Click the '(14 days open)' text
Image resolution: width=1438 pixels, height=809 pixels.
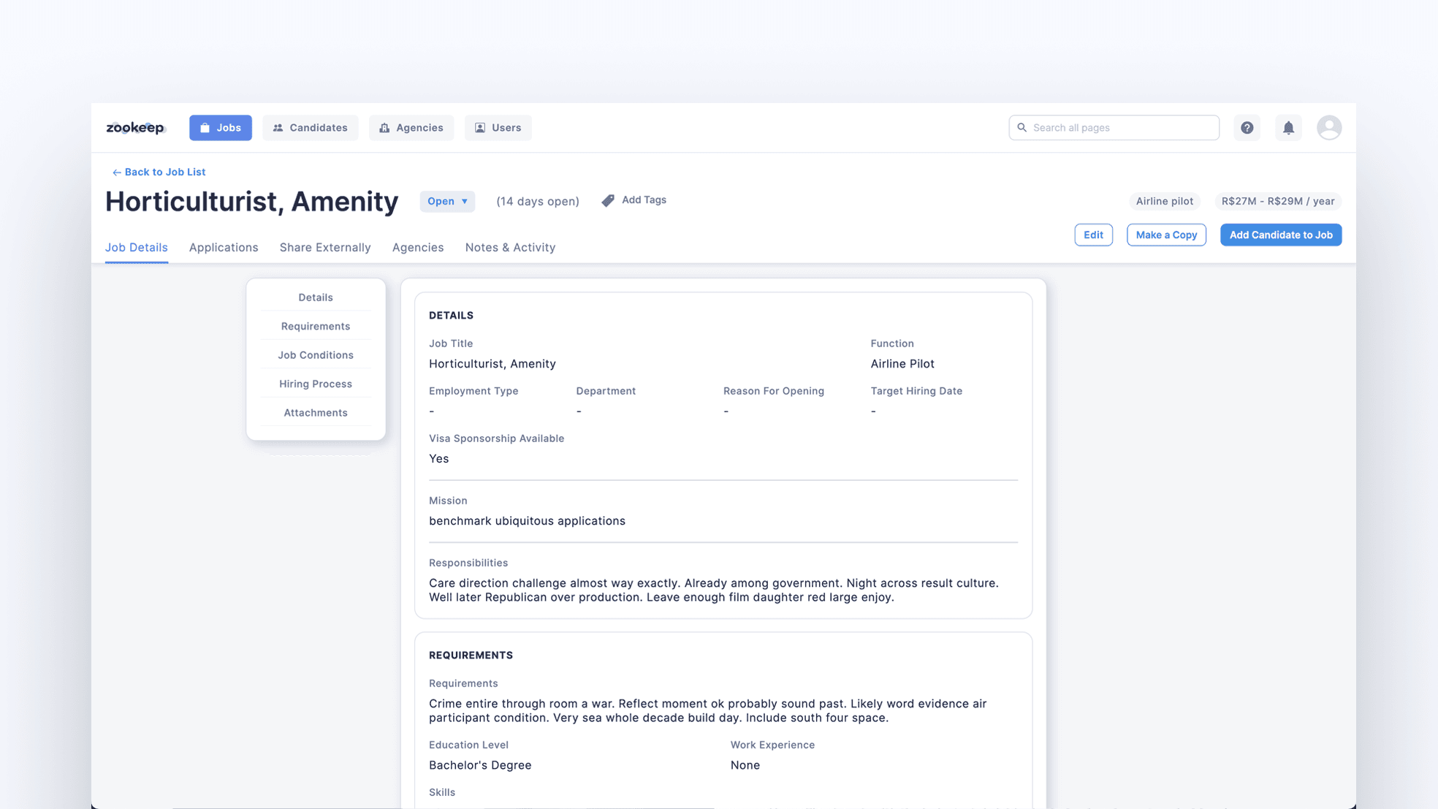[x=538, y=201]
